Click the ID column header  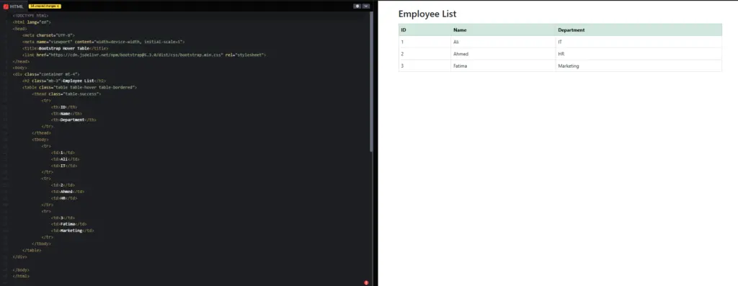click(x=424, y=30)
